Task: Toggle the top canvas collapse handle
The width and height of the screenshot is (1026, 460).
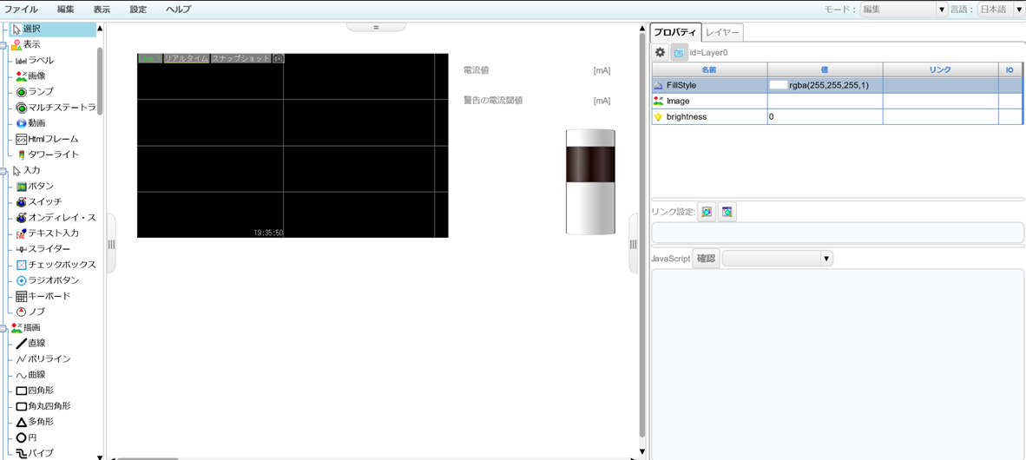Action: click(x=376, y=27)
